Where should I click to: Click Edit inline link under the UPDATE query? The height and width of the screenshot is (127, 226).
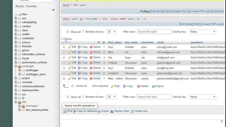(186, 24)
